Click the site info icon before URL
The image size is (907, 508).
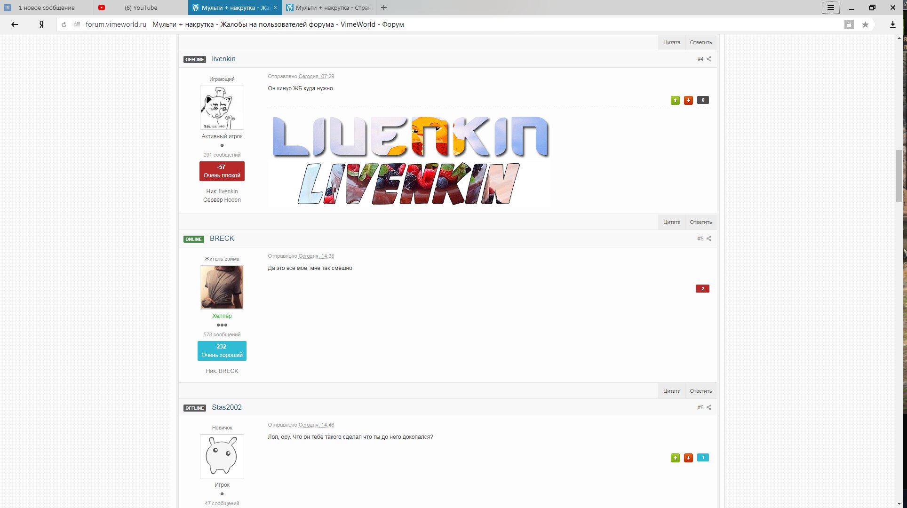[77, 24]
